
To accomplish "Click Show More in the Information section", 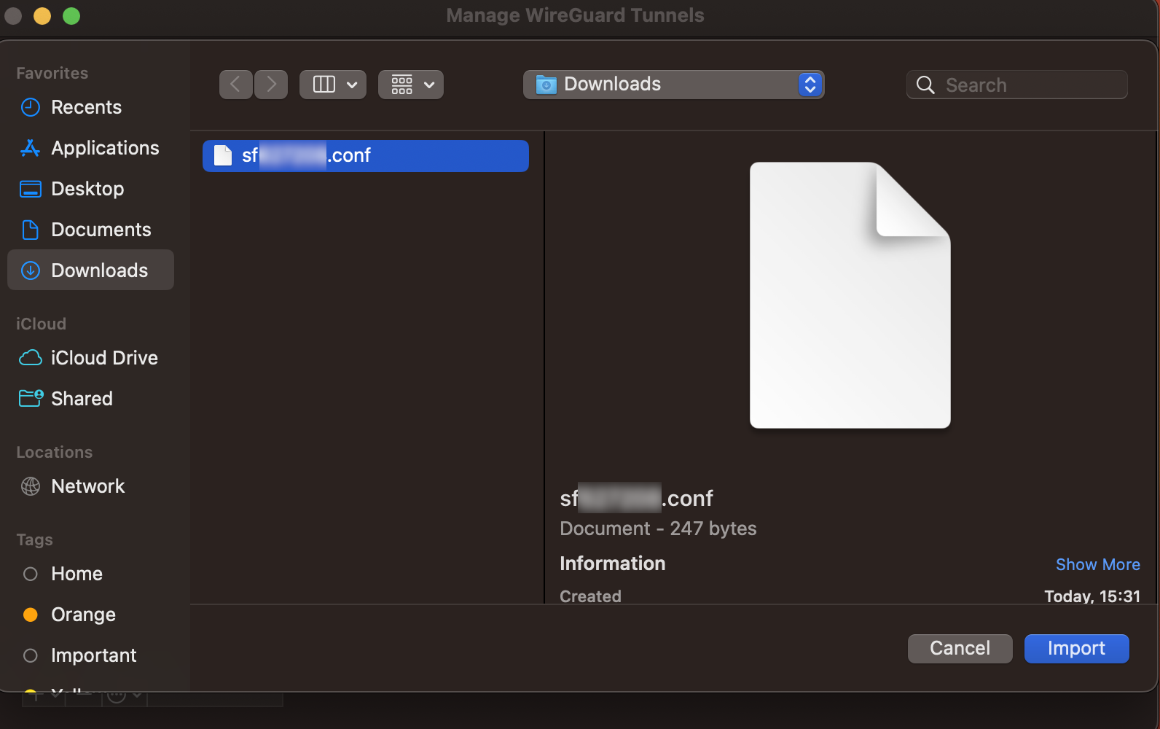I will [x=1098, y=564].
